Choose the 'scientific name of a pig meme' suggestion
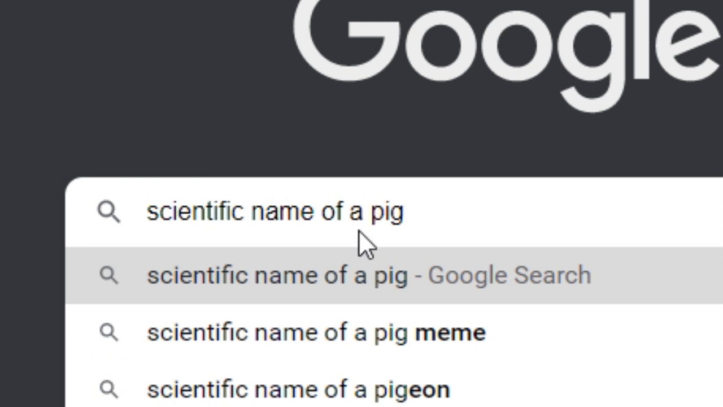 [394, 332]
